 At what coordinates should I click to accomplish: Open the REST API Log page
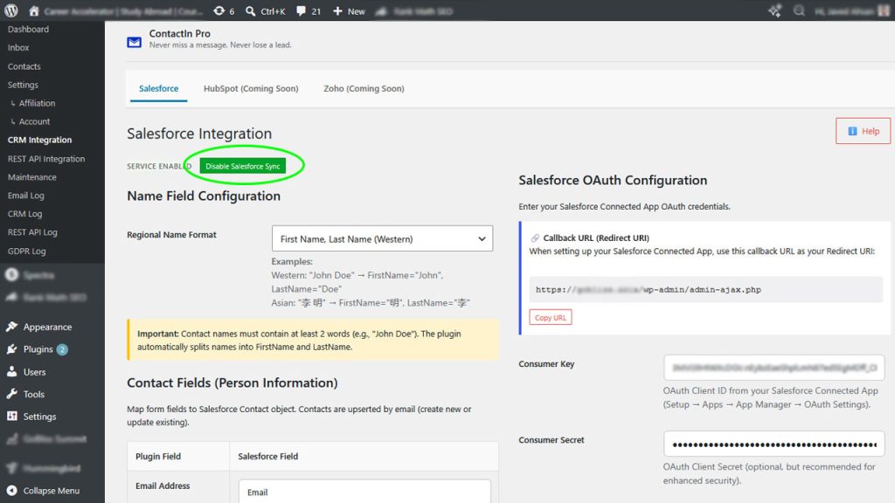point(32,232)
